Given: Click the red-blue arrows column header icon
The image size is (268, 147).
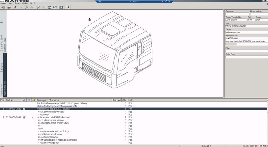Looking at the screenshot, I should 34,100.
